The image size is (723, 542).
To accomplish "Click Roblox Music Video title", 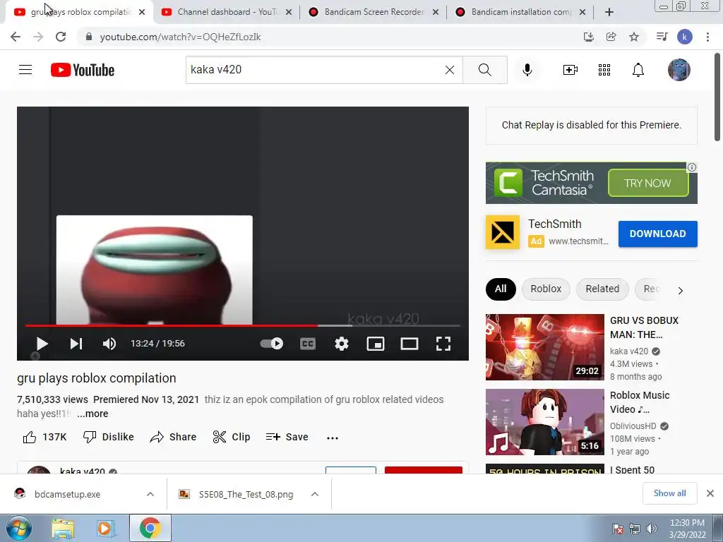I will click(x=640, y=402).
